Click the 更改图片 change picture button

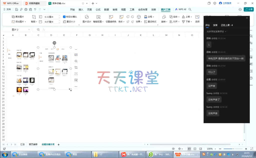coord(18,17)
